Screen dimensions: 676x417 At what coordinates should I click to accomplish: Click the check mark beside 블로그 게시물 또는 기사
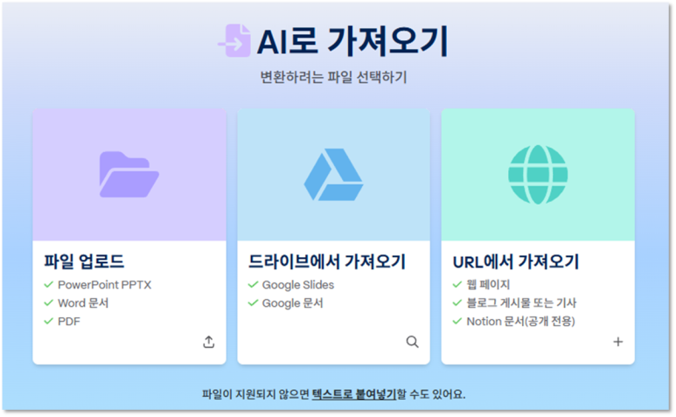(457, 302)
